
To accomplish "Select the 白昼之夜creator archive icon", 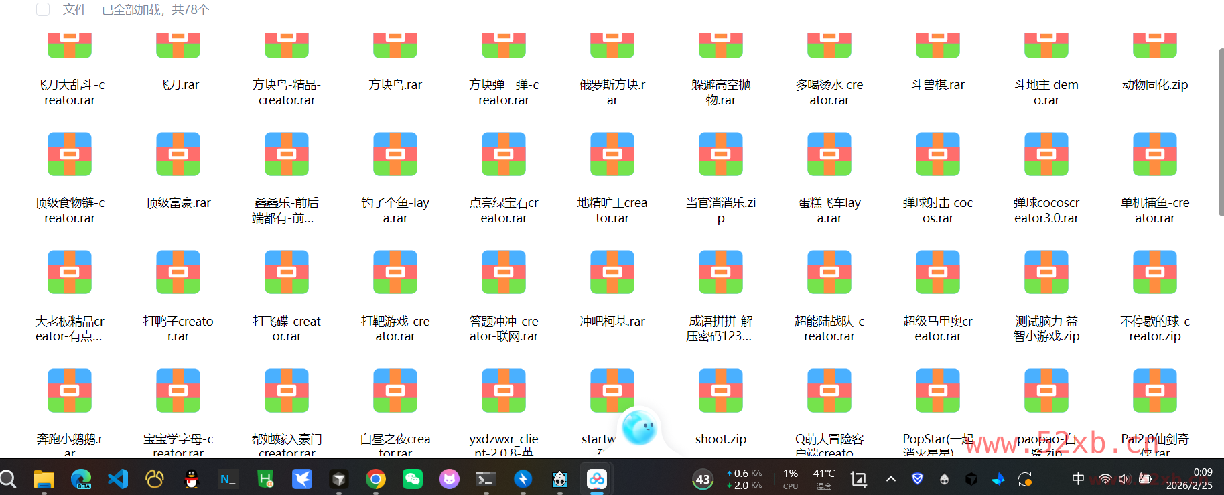I will click(395, 391).
